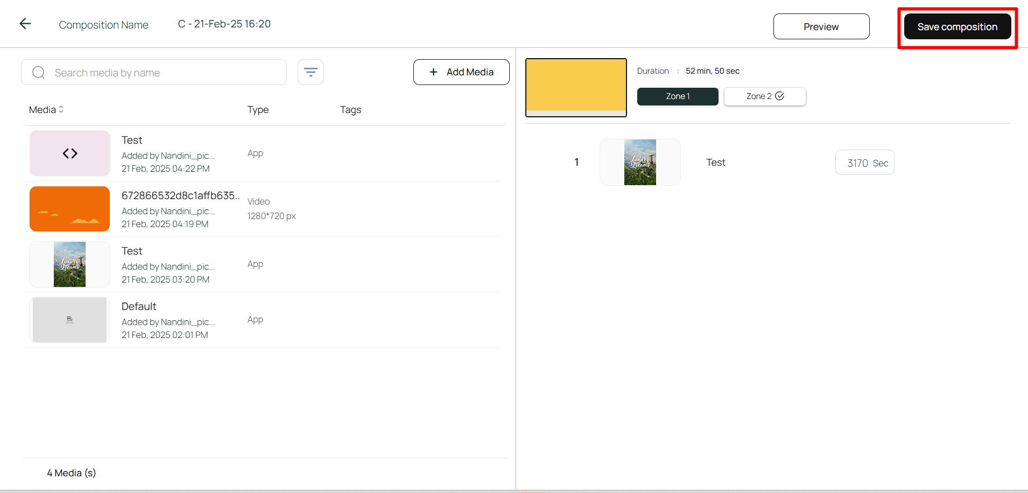
Task: Click the code brackets icon of Test app
Action: 70,153
